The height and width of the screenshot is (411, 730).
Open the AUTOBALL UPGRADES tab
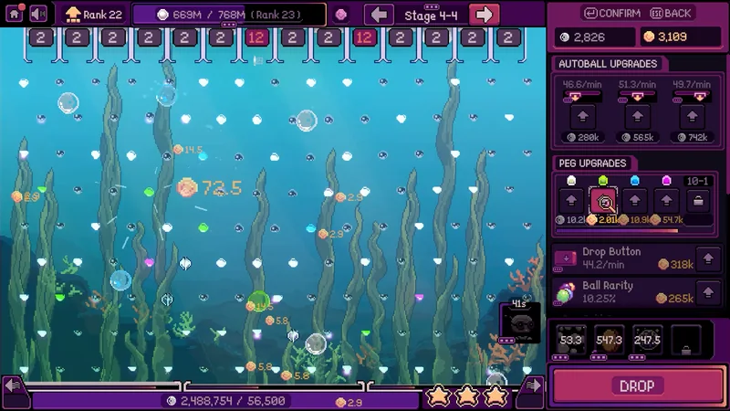point(608,64)
